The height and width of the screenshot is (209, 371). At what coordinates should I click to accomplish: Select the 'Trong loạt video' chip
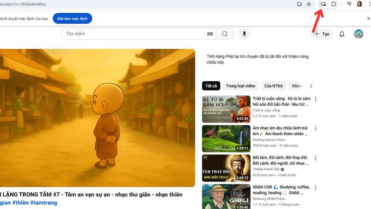click(x=241, y=86)
